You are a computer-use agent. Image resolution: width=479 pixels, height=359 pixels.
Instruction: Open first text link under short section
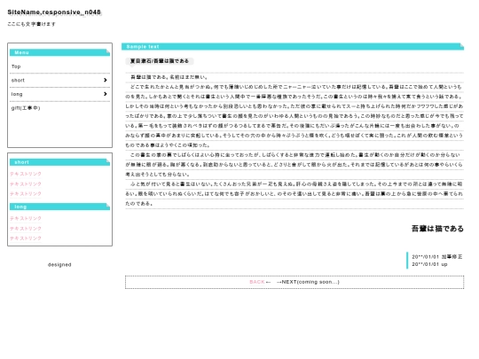pyautogui.click(x=26, y=174)
